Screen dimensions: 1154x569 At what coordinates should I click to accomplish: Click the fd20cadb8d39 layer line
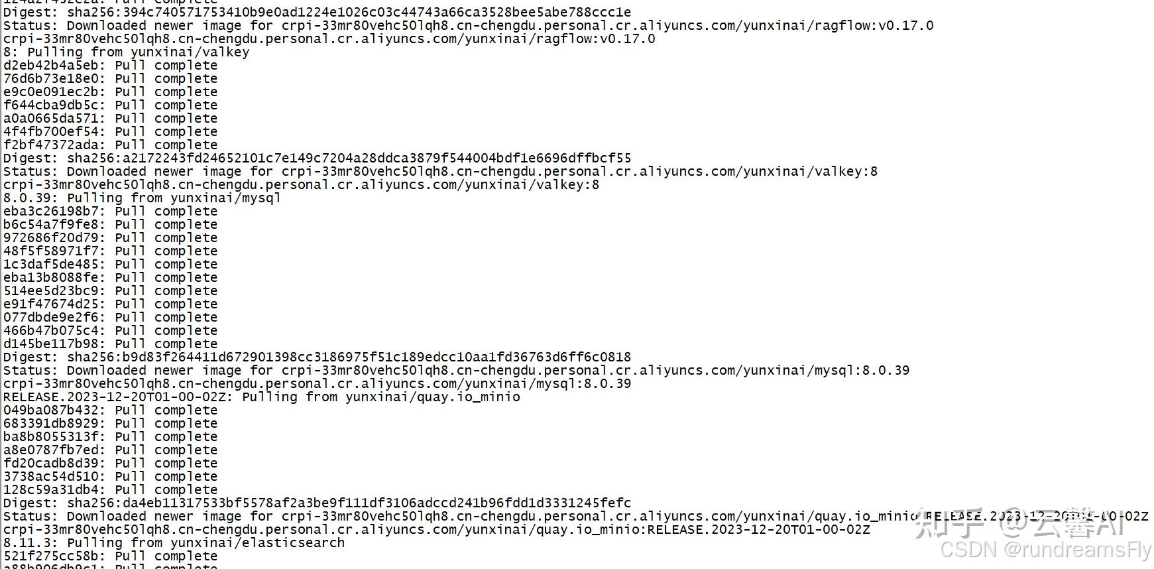tap(110, 464)
